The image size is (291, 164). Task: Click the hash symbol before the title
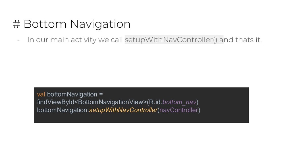tap(16, 24)
